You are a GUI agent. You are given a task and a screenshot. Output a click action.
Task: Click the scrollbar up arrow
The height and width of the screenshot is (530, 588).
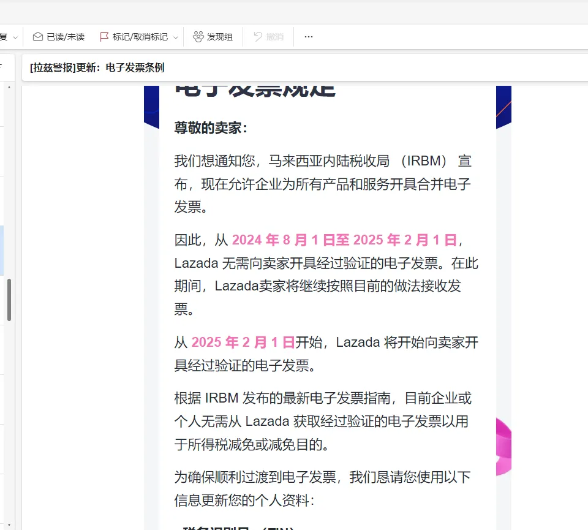click(x=9, y=88)
